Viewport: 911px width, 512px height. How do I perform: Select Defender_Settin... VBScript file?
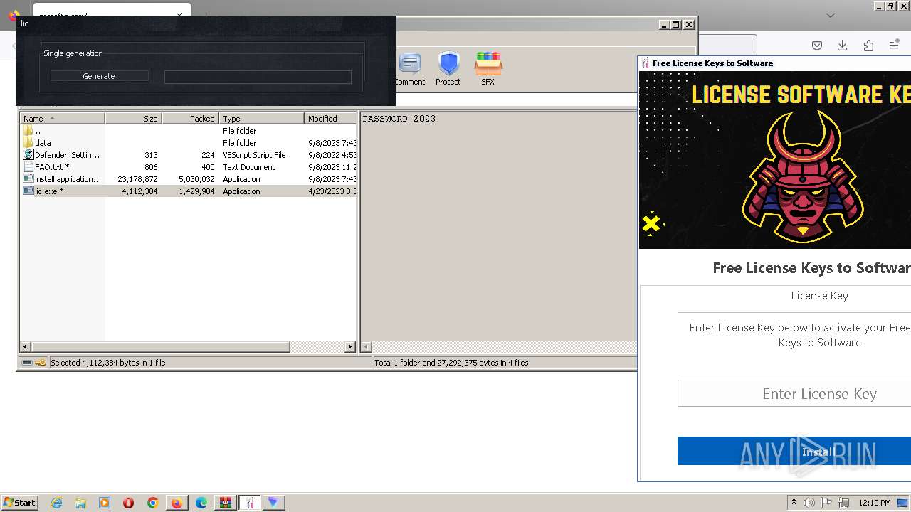pyautogui.click(x=189, y=155)
